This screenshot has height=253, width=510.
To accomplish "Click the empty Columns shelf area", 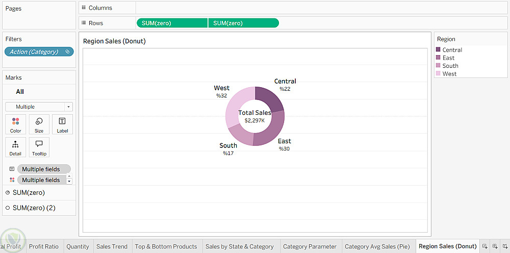I will (321, 8).
